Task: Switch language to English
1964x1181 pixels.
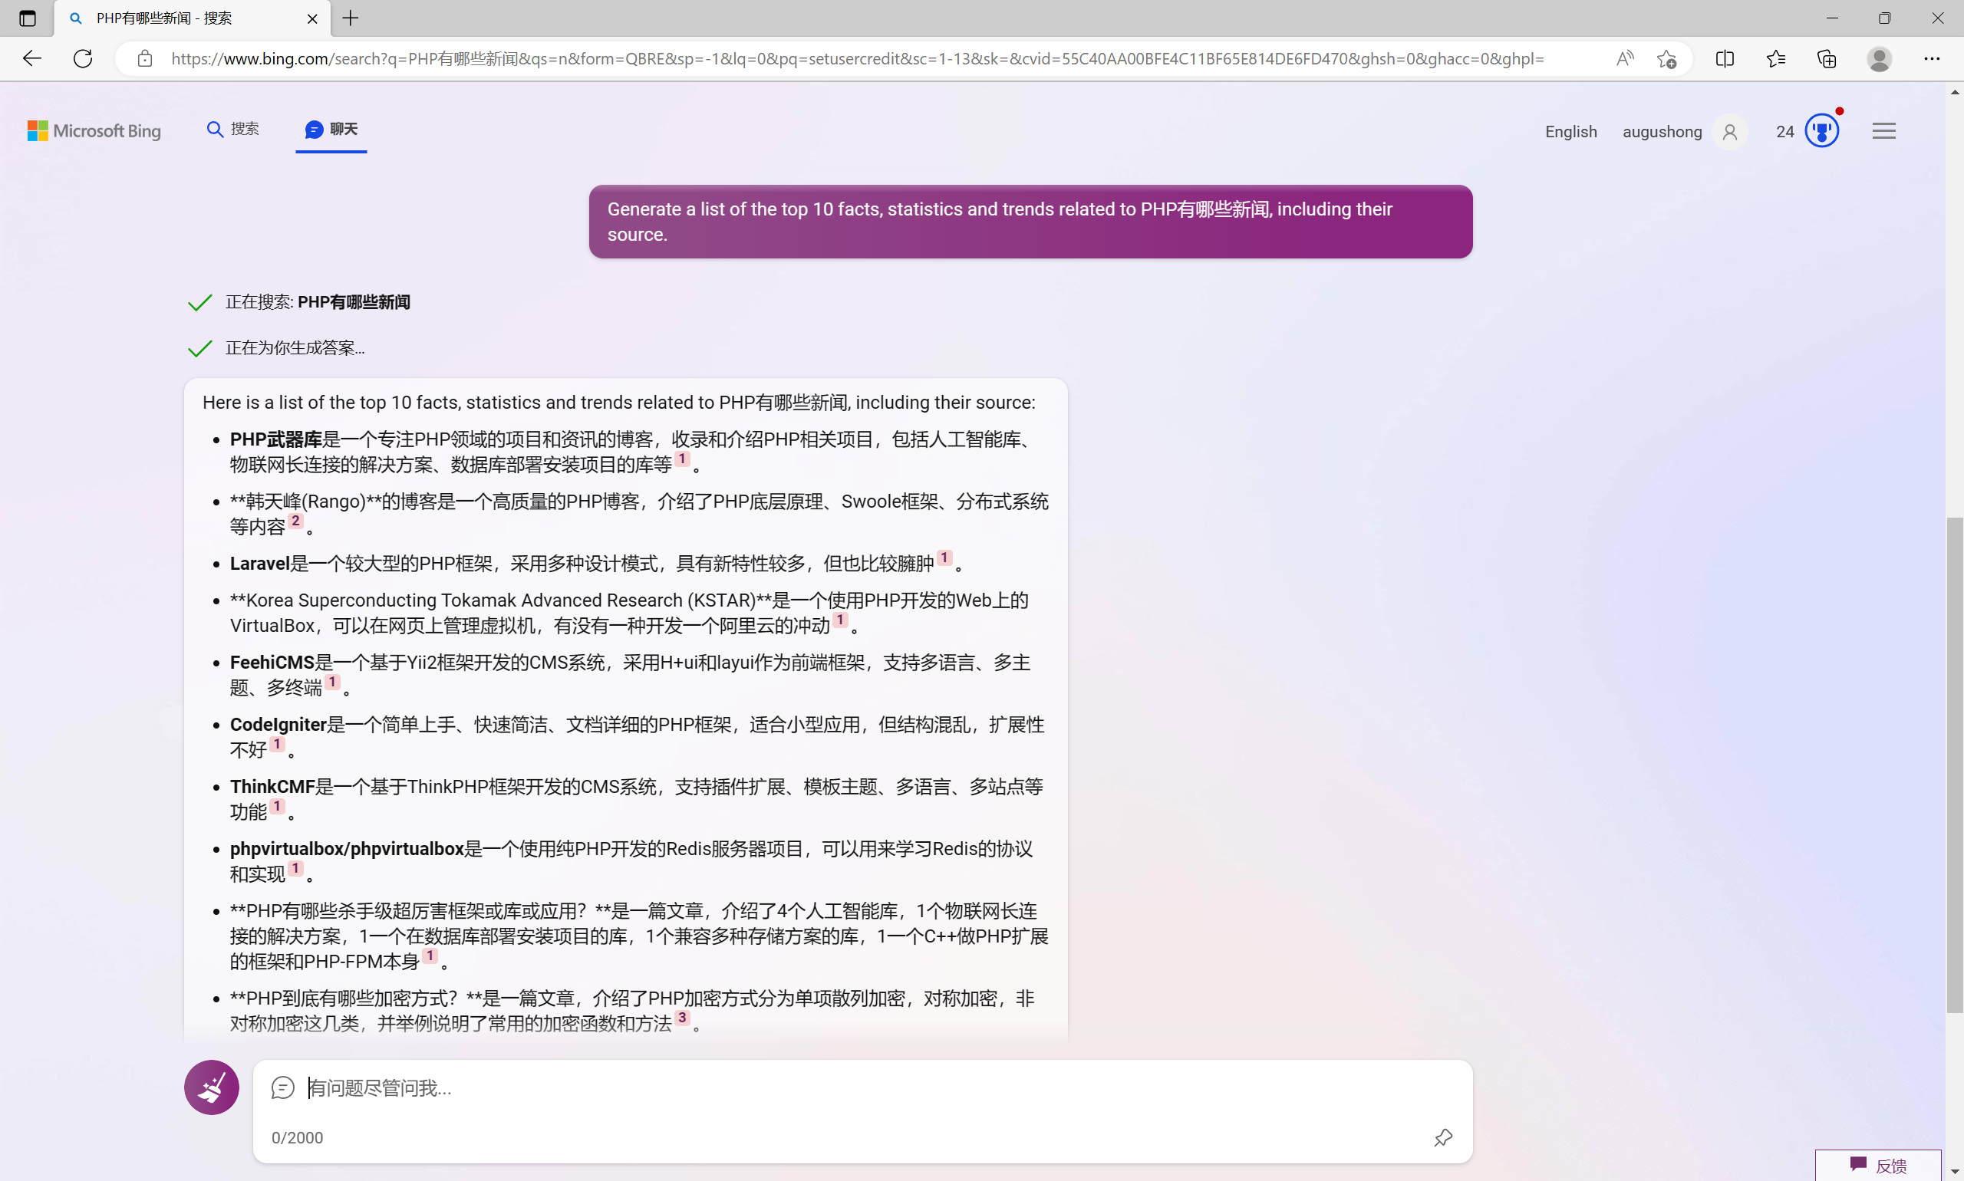Action: pos(1570,131)
